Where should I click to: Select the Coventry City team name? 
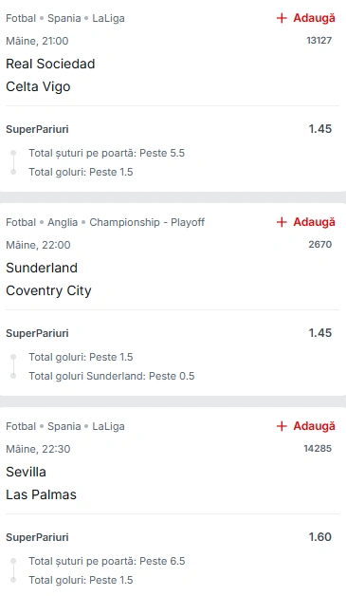click(48, 290)
